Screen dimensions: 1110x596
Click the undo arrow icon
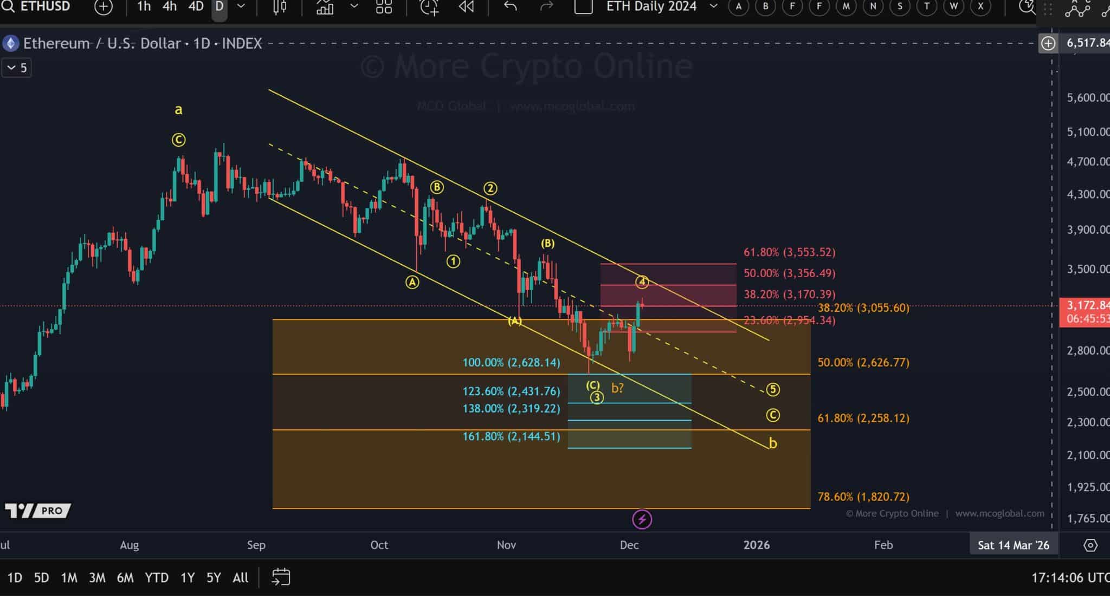tap(510, 7)
